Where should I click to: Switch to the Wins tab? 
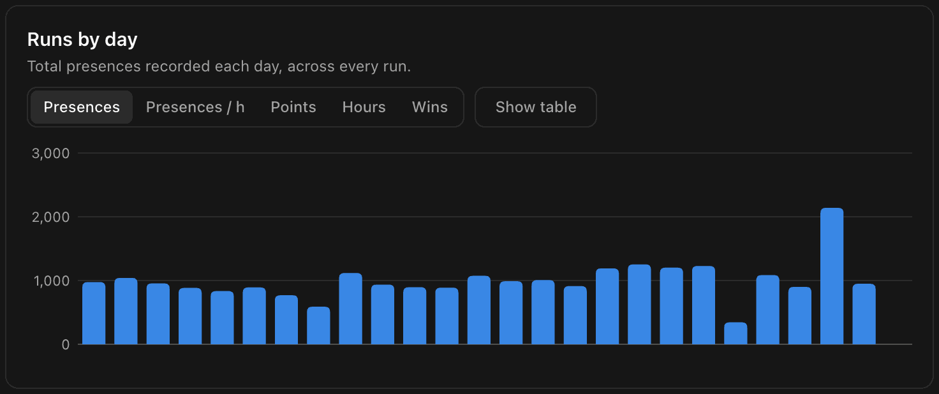pos(430,107)
